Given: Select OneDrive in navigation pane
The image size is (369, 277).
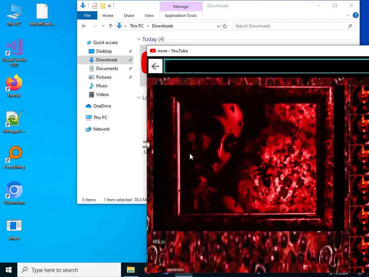Looking at the screenshot, I should pyautogui.click(x=102, y=106).
